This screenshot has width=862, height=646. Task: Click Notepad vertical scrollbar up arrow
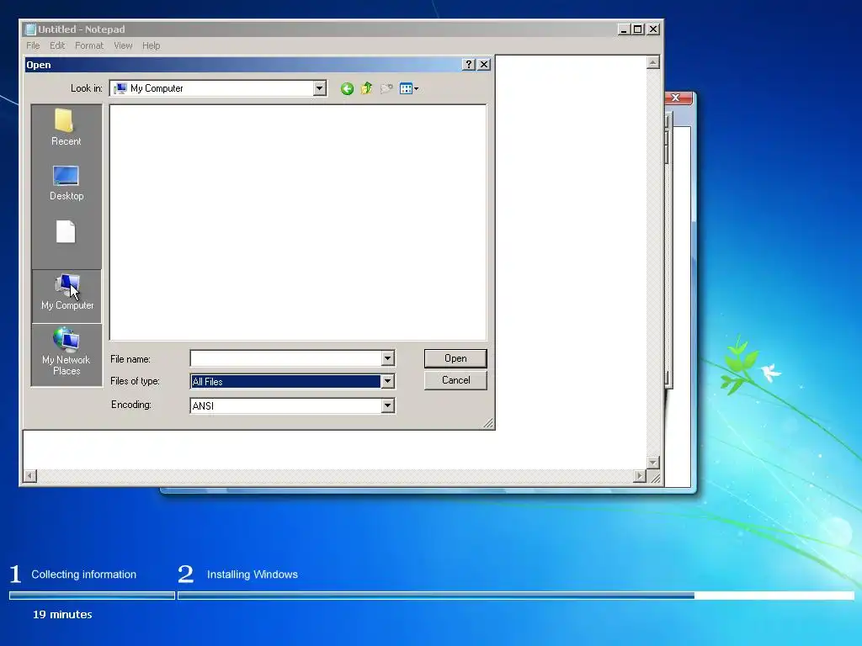tap(653, 62)
